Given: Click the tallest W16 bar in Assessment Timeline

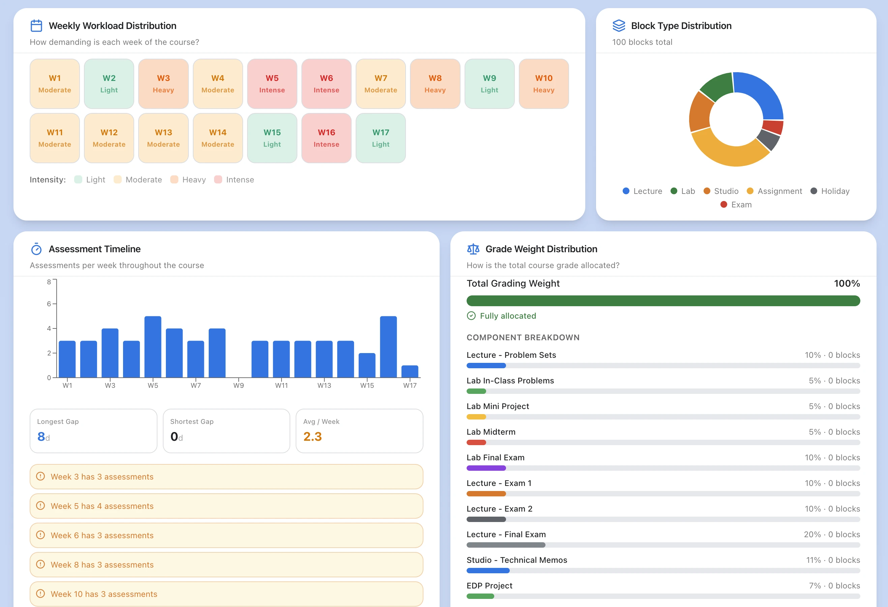Looking at the screenshot, I should 388,347.
